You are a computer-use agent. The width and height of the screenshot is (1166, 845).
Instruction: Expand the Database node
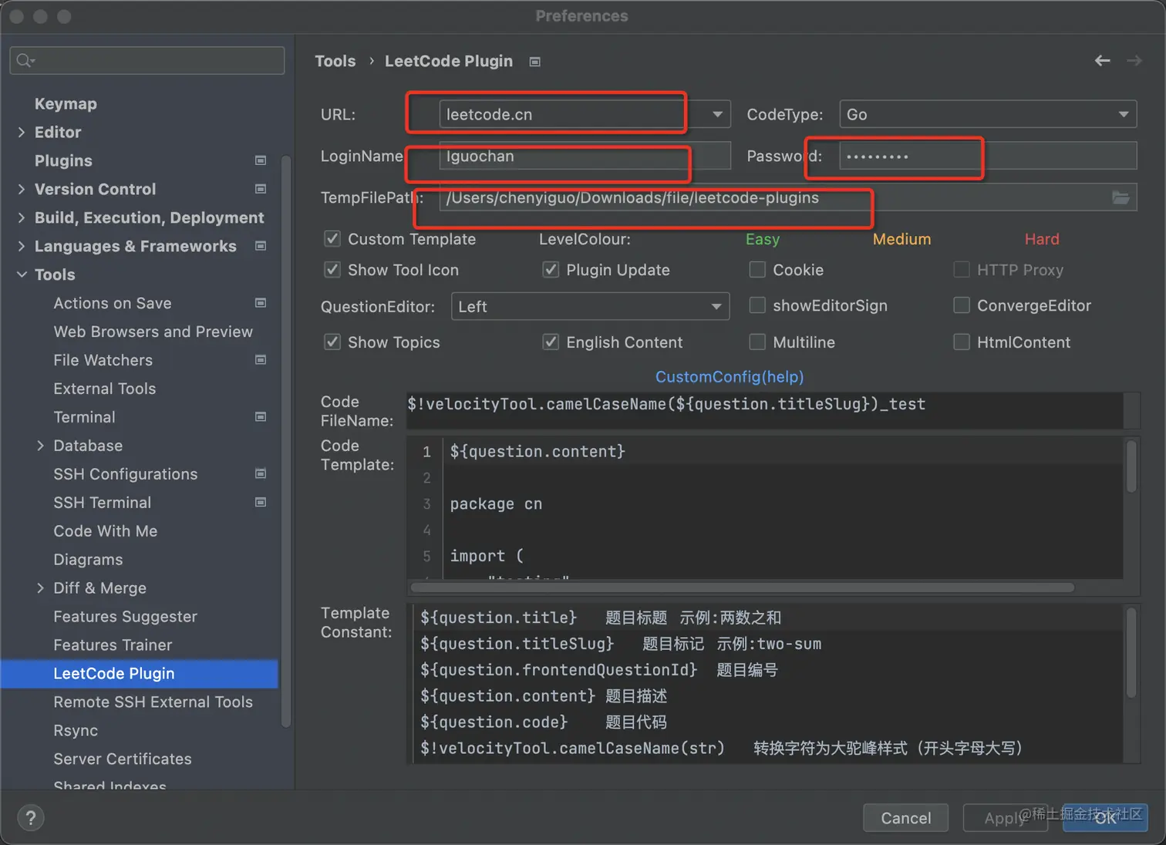(x=40, y=446)
